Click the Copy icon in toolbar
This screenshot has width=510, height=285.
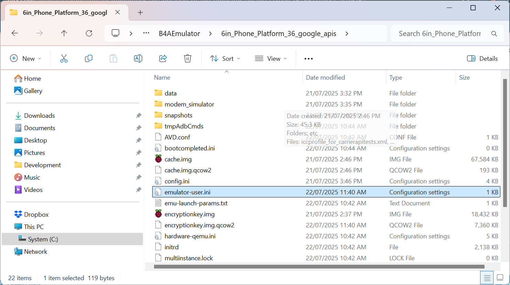[89, 58]
